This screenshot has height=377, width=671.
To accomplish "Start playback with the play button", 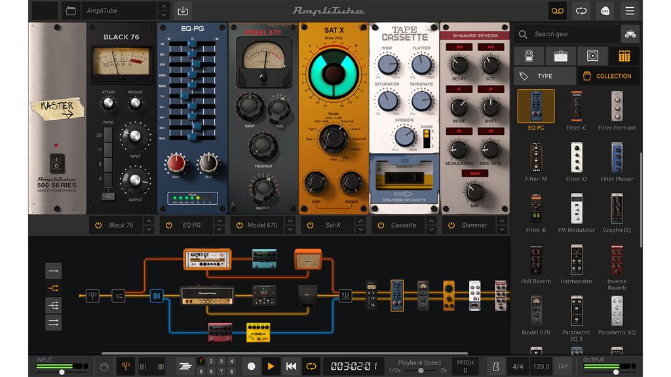I will point(271,366).
